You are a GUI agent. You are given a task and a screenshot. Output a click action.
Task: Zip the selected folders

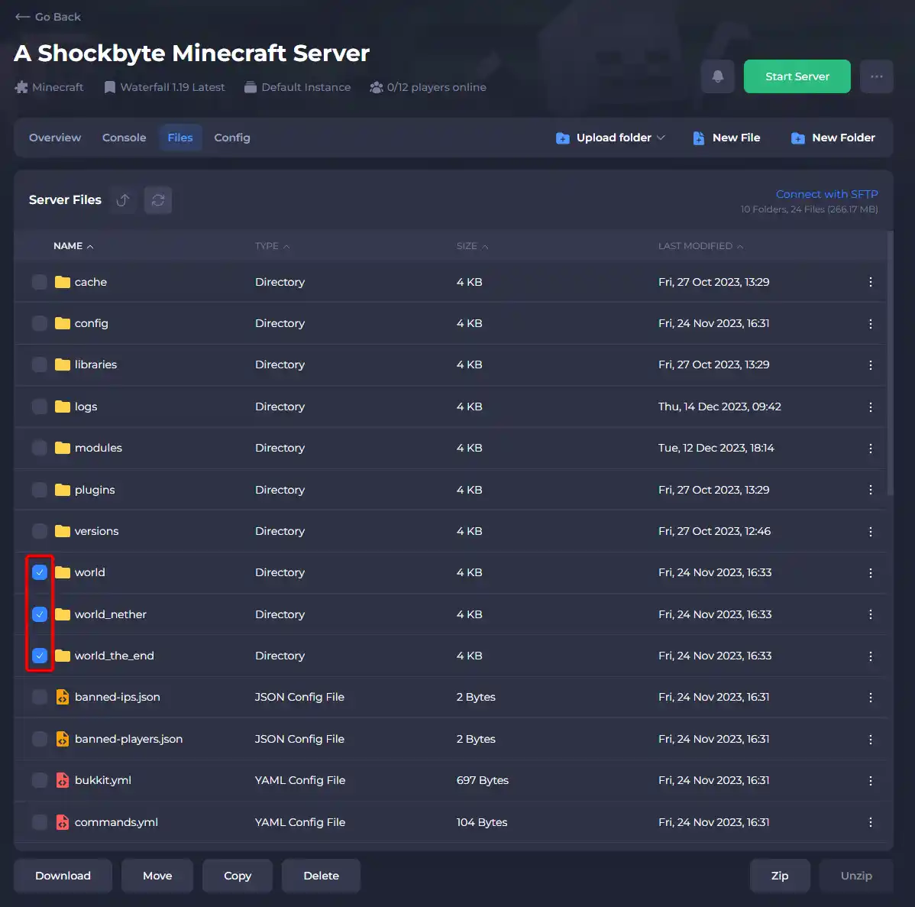coord(780,876)
